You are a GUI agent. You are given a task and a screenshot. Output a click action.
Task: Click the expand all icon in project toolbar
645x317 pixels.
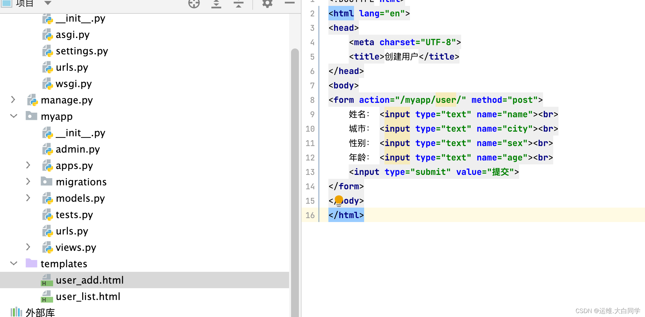tap(216, 4)
